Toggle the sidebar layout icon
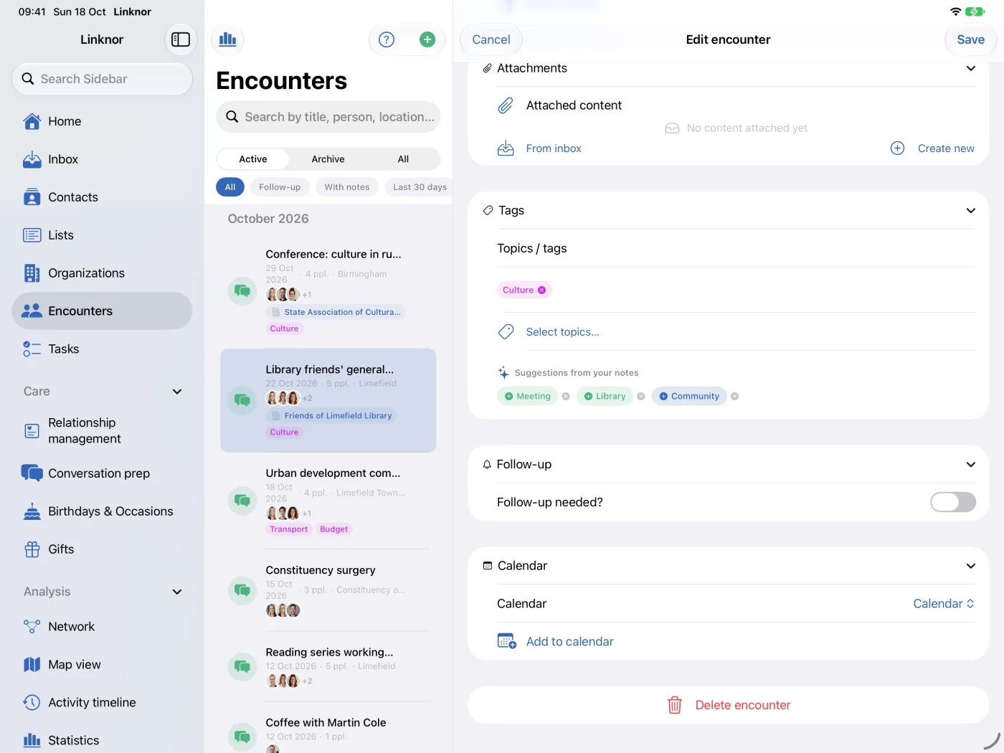Viewport: 1004px width, 753px height. point(181,39)
